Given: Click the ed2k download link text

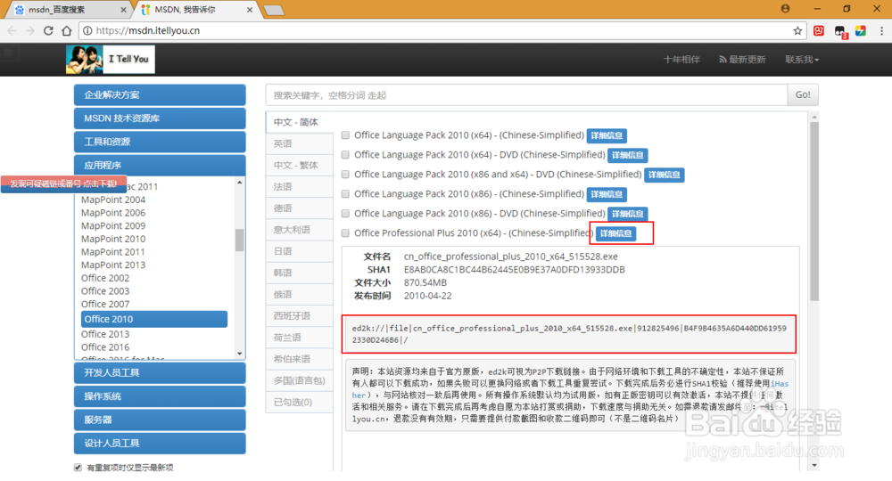Looking at the screenshot, I should pos(569,334).
